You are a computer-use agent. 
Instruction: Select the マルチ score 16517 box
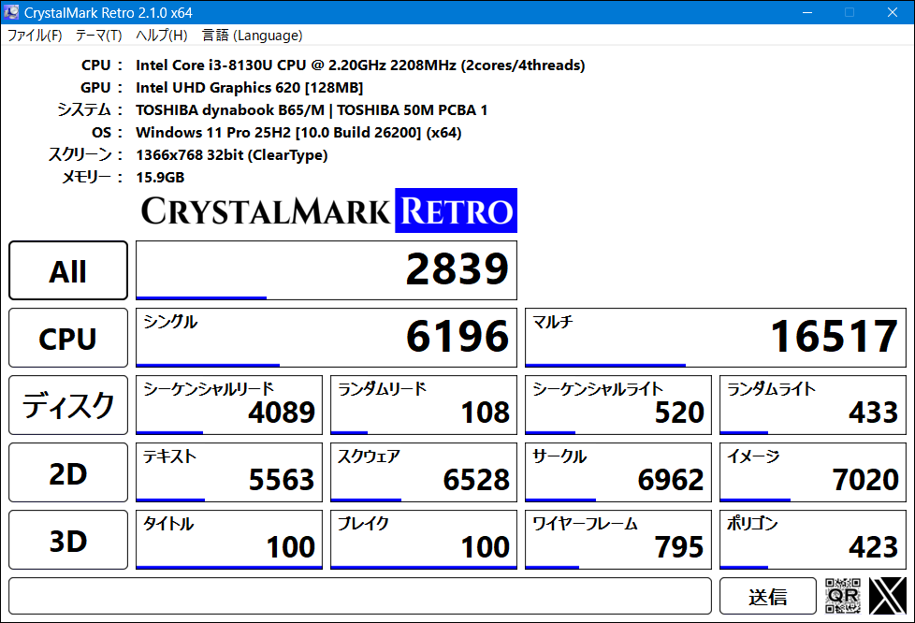pyautogui.click(x=716, y=338)
